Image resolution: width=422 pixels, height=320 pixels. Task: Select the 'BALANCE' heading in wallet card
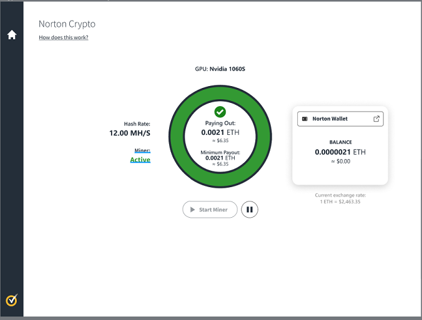click(x=340, y=142)
